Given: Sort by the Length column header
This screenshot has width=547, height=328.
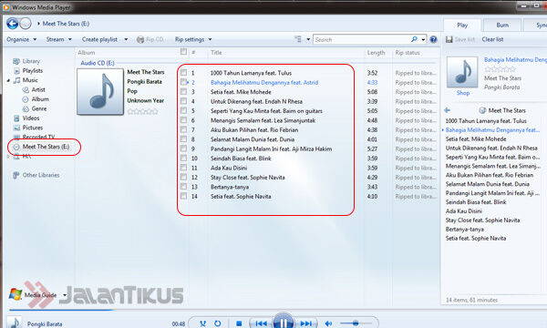Looking at the screenshot, I should click(x=376, y=53).
